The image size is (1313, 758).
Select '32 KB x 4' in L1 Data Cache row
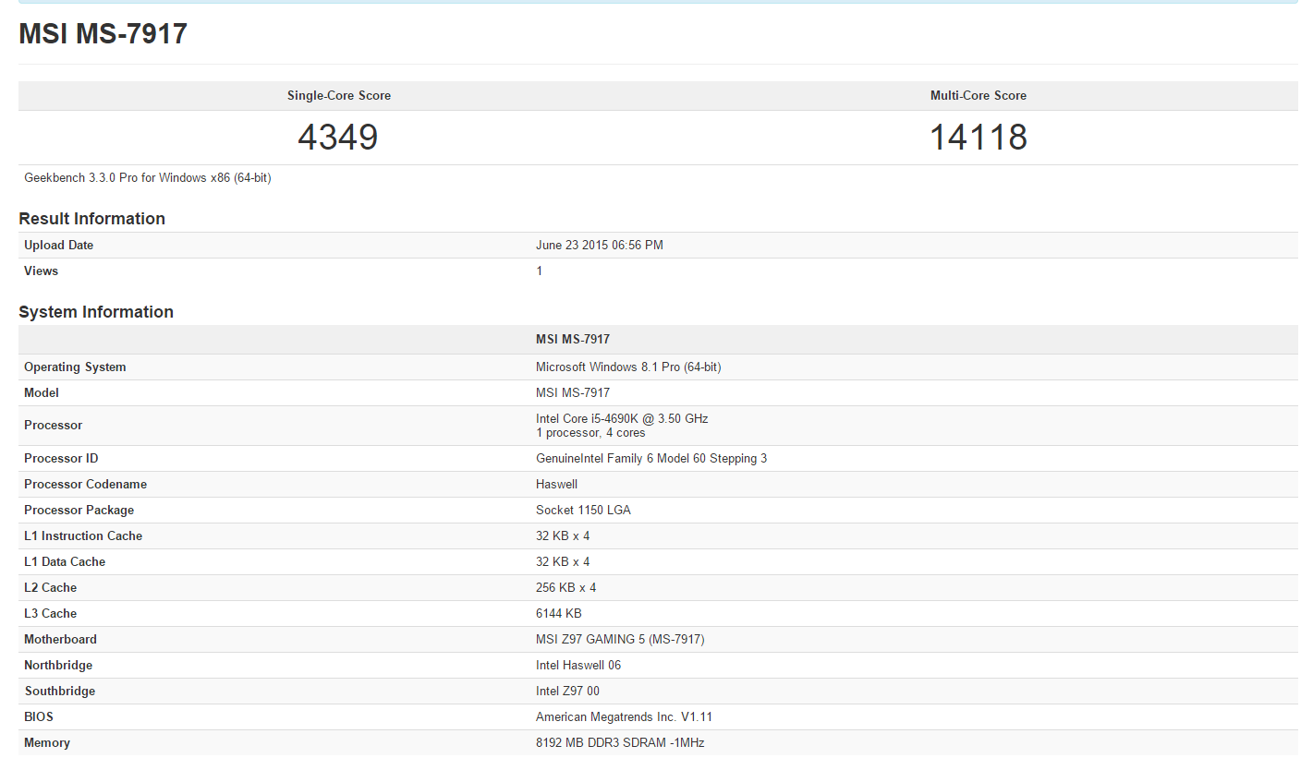coord(563,562)
